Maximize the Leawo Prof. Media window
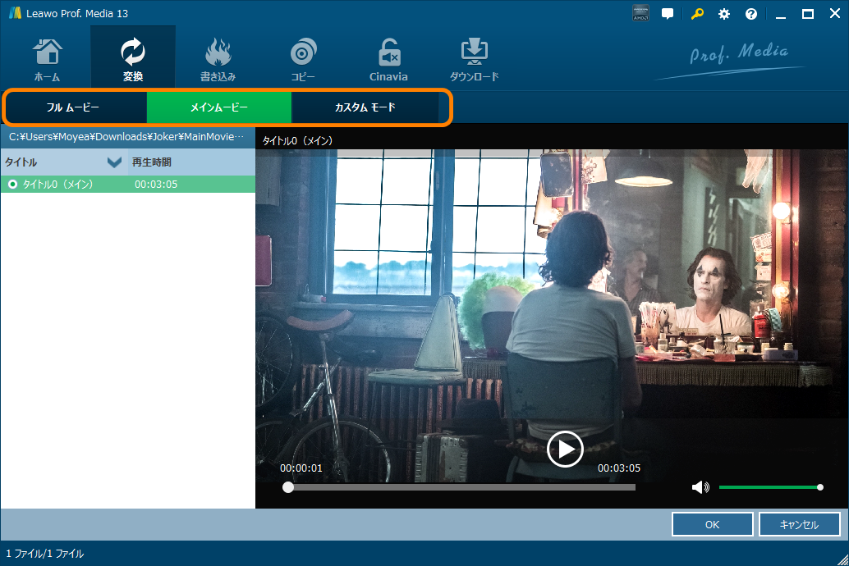This screenshot has height=566, width=849. pos(808,14)
